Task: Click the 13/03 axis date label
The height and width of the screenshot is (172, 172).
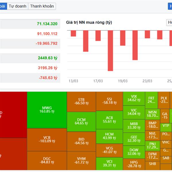Action: [73, 81]
